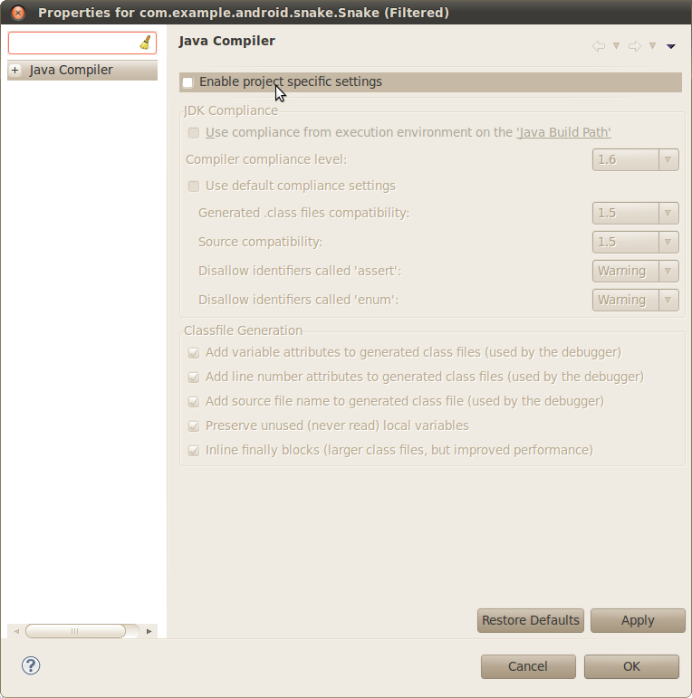Open Source compatibility dropdown
The width and height of the screenshot is (692, 698).
pos(636,242)
